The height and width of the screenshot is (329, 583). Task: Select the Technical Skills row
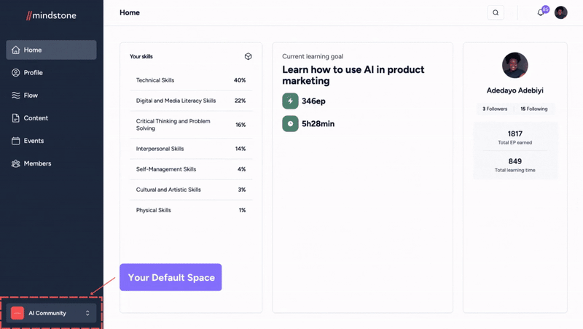coord(191,80)
